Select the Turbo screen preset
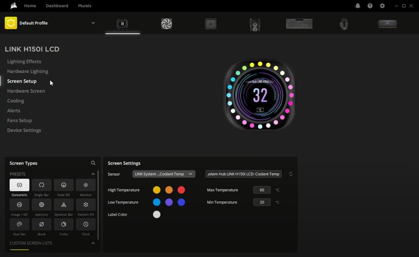This screenshot has width=419, height=257. [x=63, y=224]
